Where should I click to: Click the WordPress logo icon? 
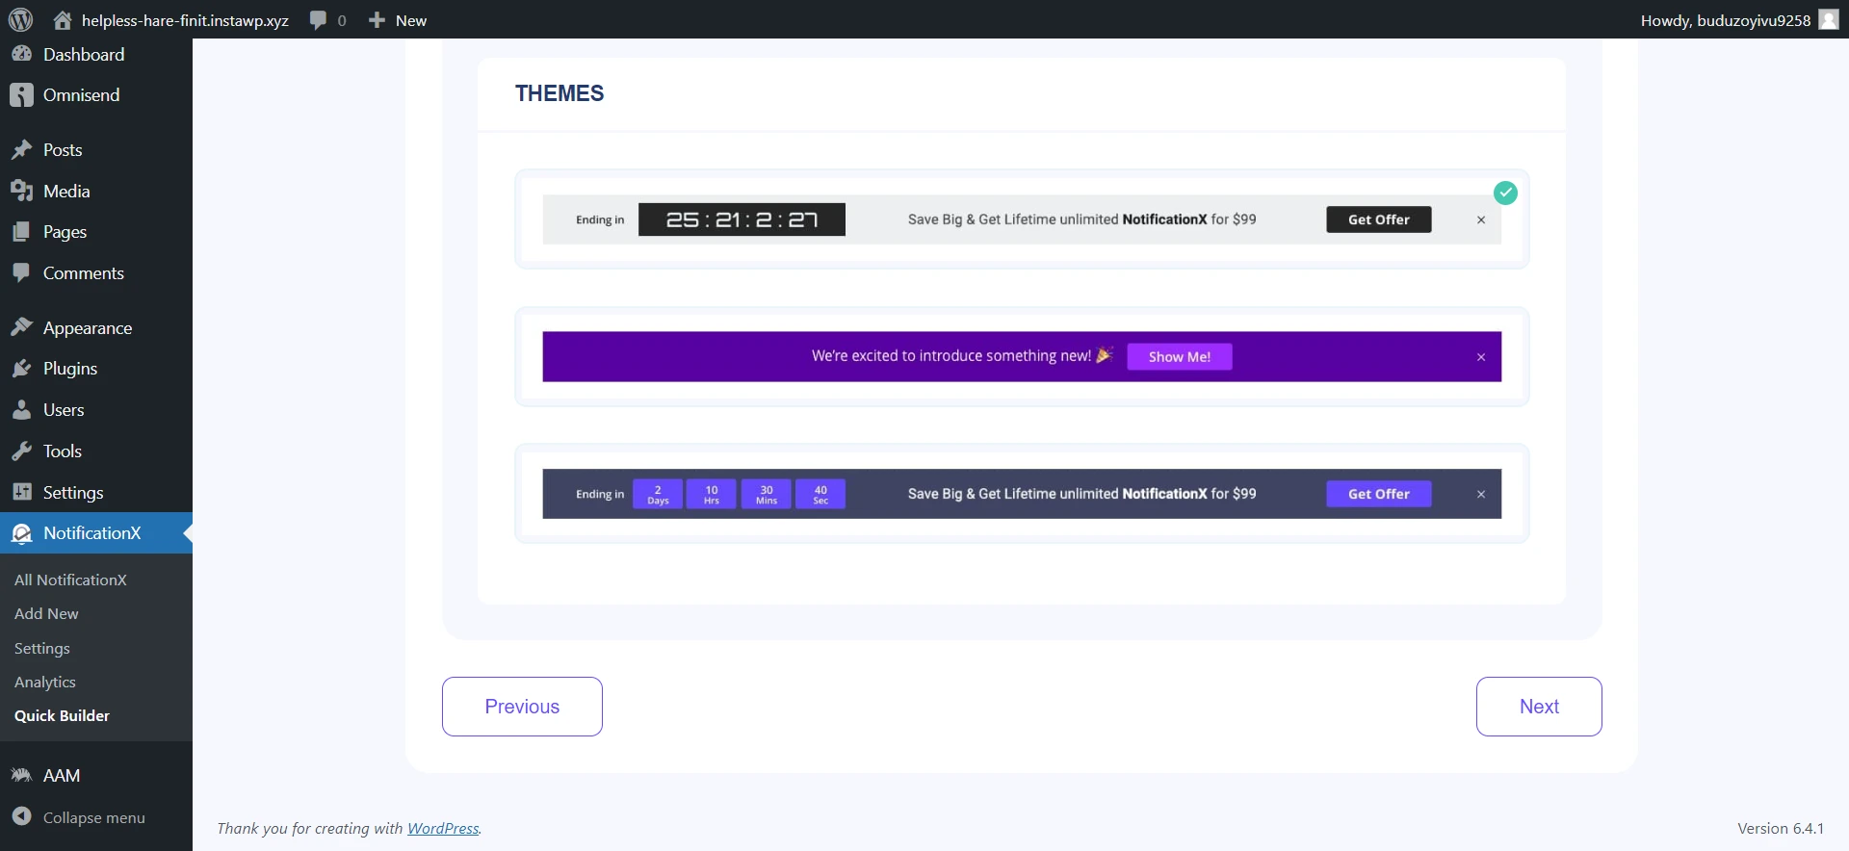[x=20, y=19]
